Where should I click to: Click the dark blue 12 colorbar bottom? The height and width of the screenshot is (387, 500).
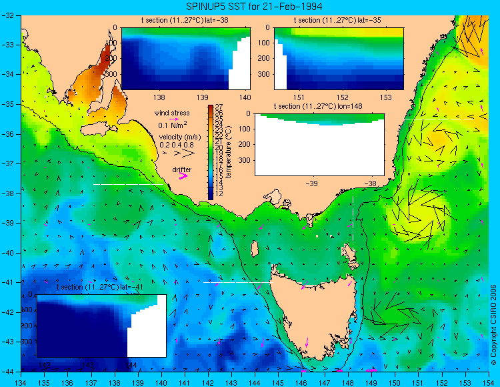tap(211, 196)
